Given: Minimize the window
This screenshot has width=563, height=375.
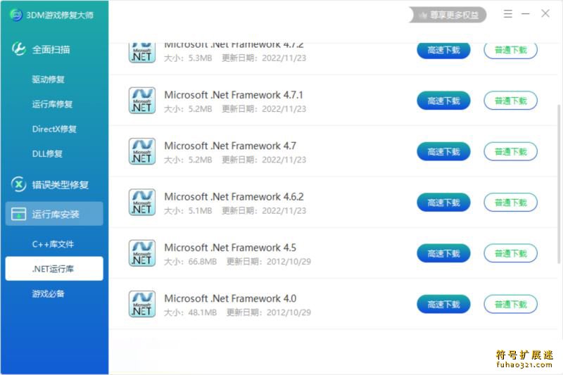Looking at the screenshot, I should (526, 14).
